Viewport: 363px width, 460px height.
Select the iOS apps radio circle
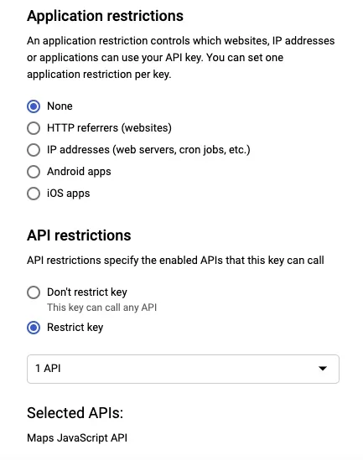(34, 194)
